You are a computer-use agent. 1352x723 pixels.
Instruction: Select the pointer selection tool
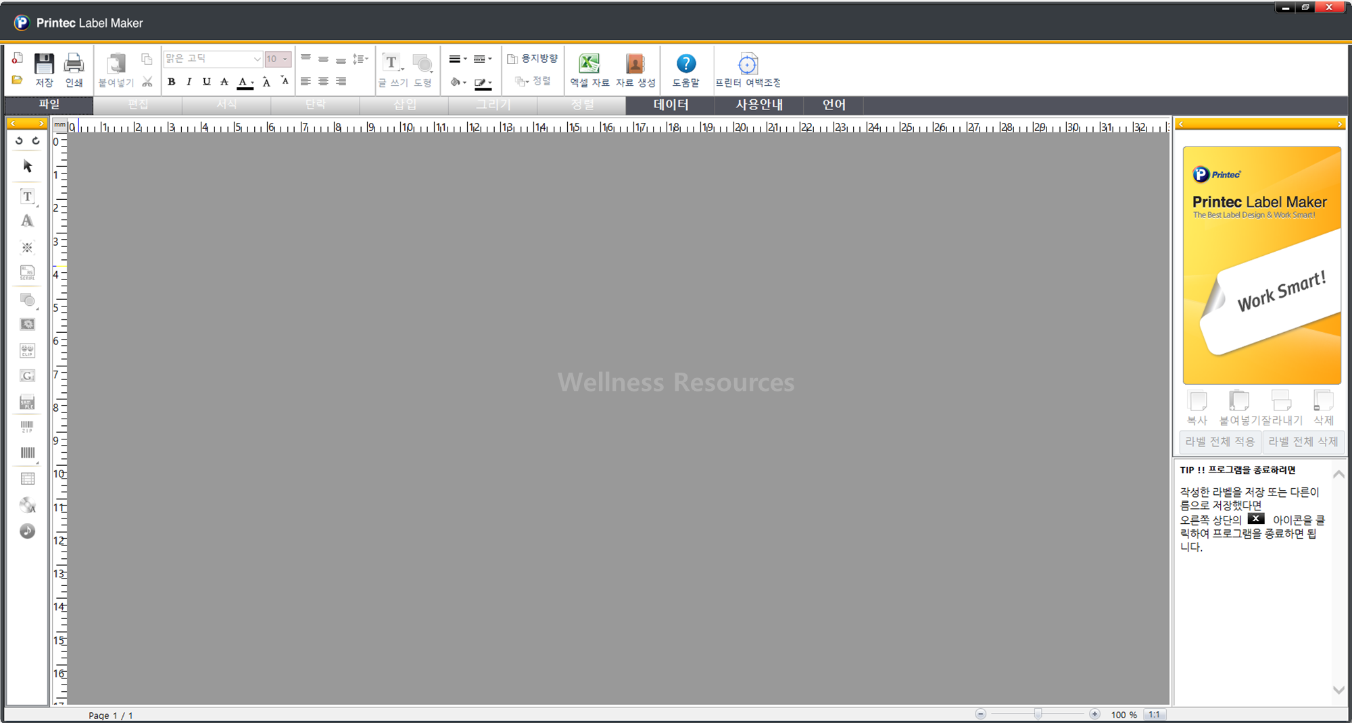[28, 166]
